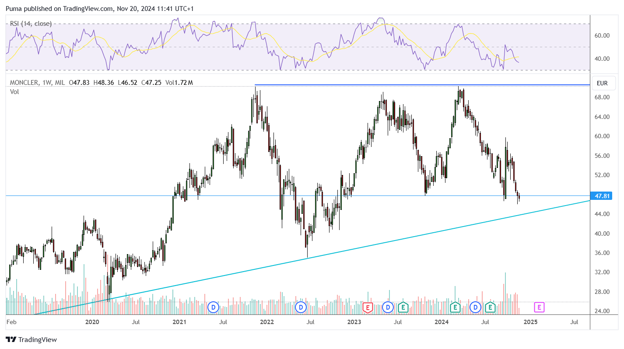Click the blue horizontal resistance line
Image resolution: width=624 pixels, height=349 pixels.
[x=422, y=85]
